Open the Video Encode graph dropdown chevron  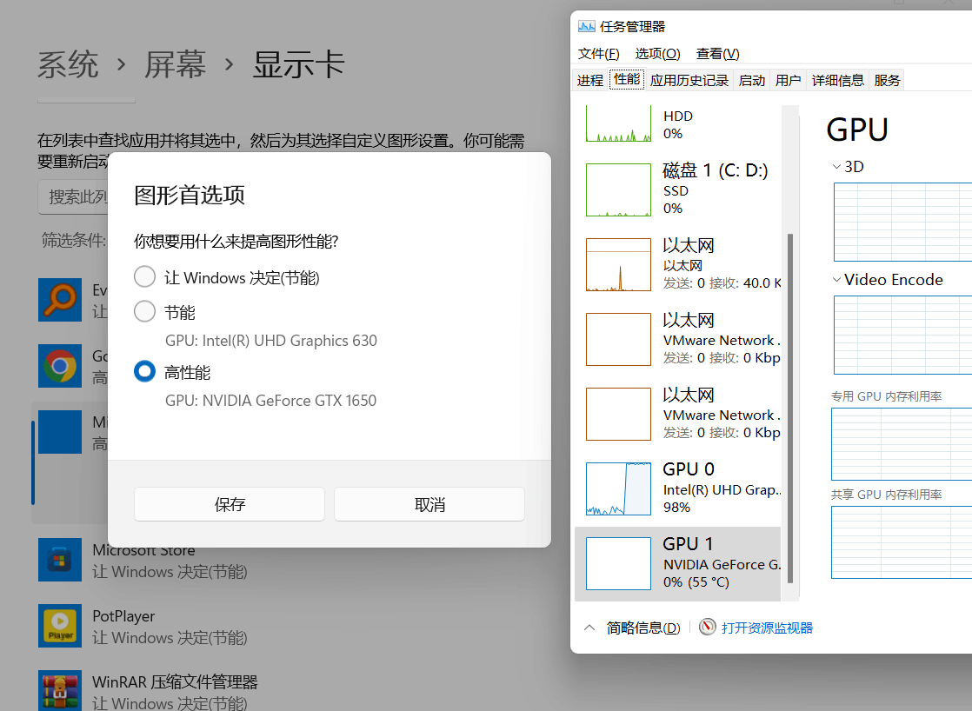(x=837, y=280)
